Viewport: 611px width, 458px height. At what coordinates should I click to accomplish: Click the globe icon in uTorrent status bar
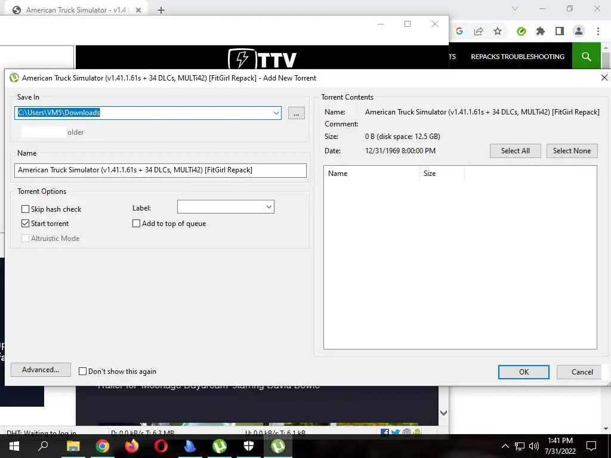[x=407, y=432]
